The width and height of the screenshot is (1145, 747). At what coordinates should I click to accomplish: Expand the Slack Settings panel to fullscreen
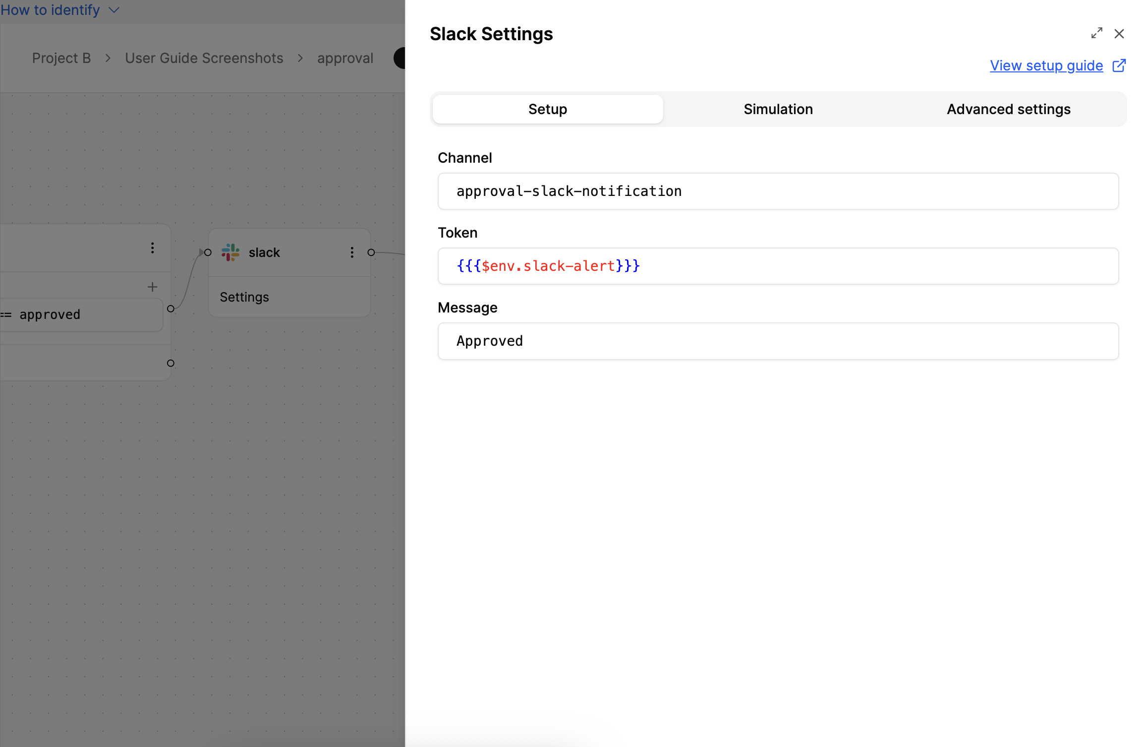click(x=1096, y=33)
